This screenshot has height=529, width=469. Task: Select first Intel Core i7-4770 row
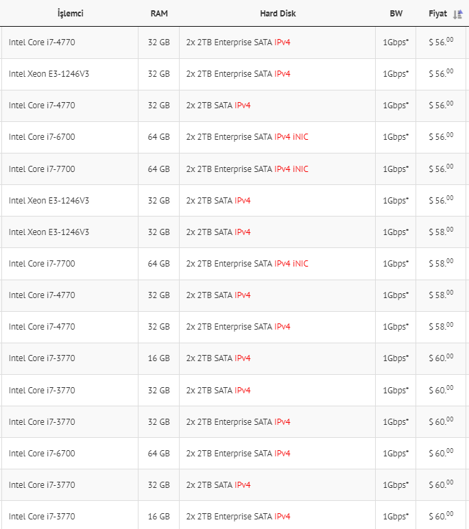[x=234, y=42]
